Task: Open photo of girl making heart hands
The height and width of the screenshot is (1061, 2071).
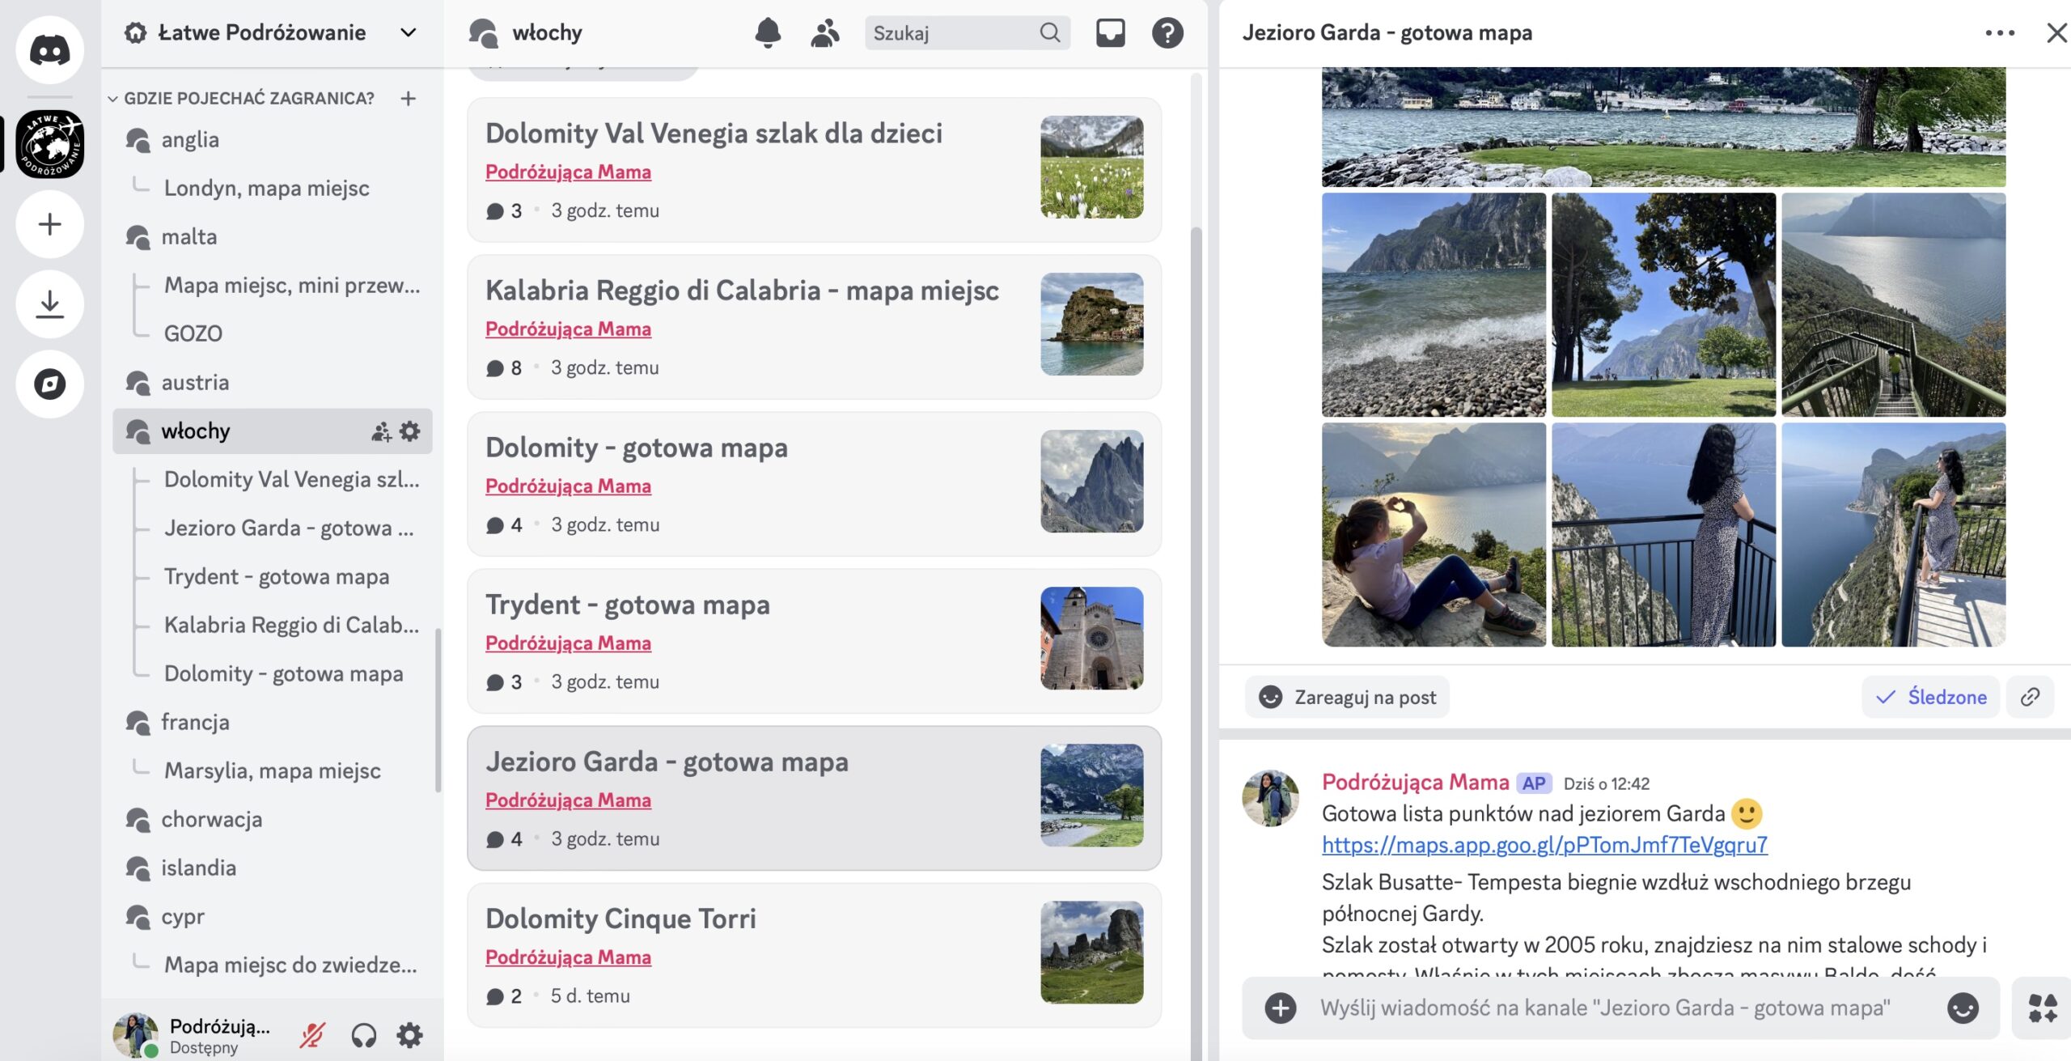Action: 1434,535
